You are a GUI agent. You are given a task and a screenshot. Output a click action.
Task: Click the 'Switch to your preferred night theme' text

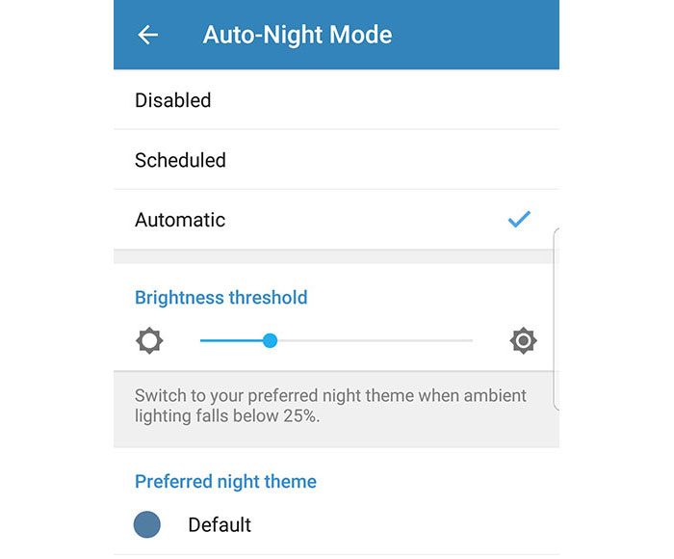click(x=330, y=395)
